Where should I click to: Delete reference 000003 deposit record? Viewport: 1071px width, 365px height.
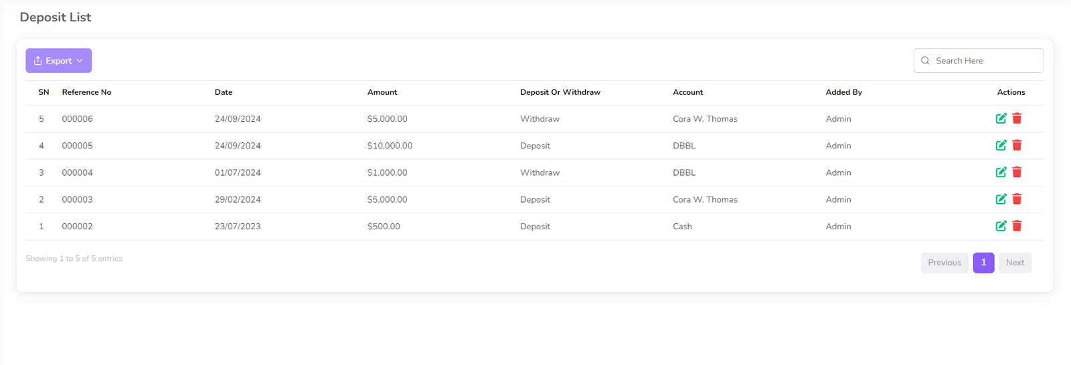pos(1017,199)
